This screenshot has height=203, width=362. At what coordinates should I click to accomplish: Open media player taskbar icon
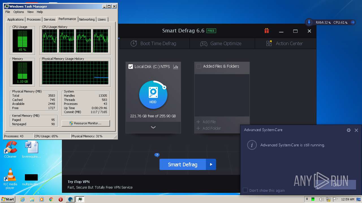[42, 199]
